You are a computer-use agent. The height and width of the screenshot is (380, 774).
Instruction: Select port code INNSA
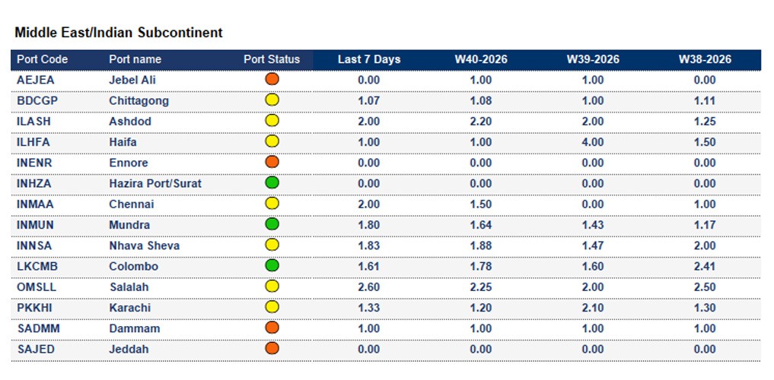coord(34,246)
